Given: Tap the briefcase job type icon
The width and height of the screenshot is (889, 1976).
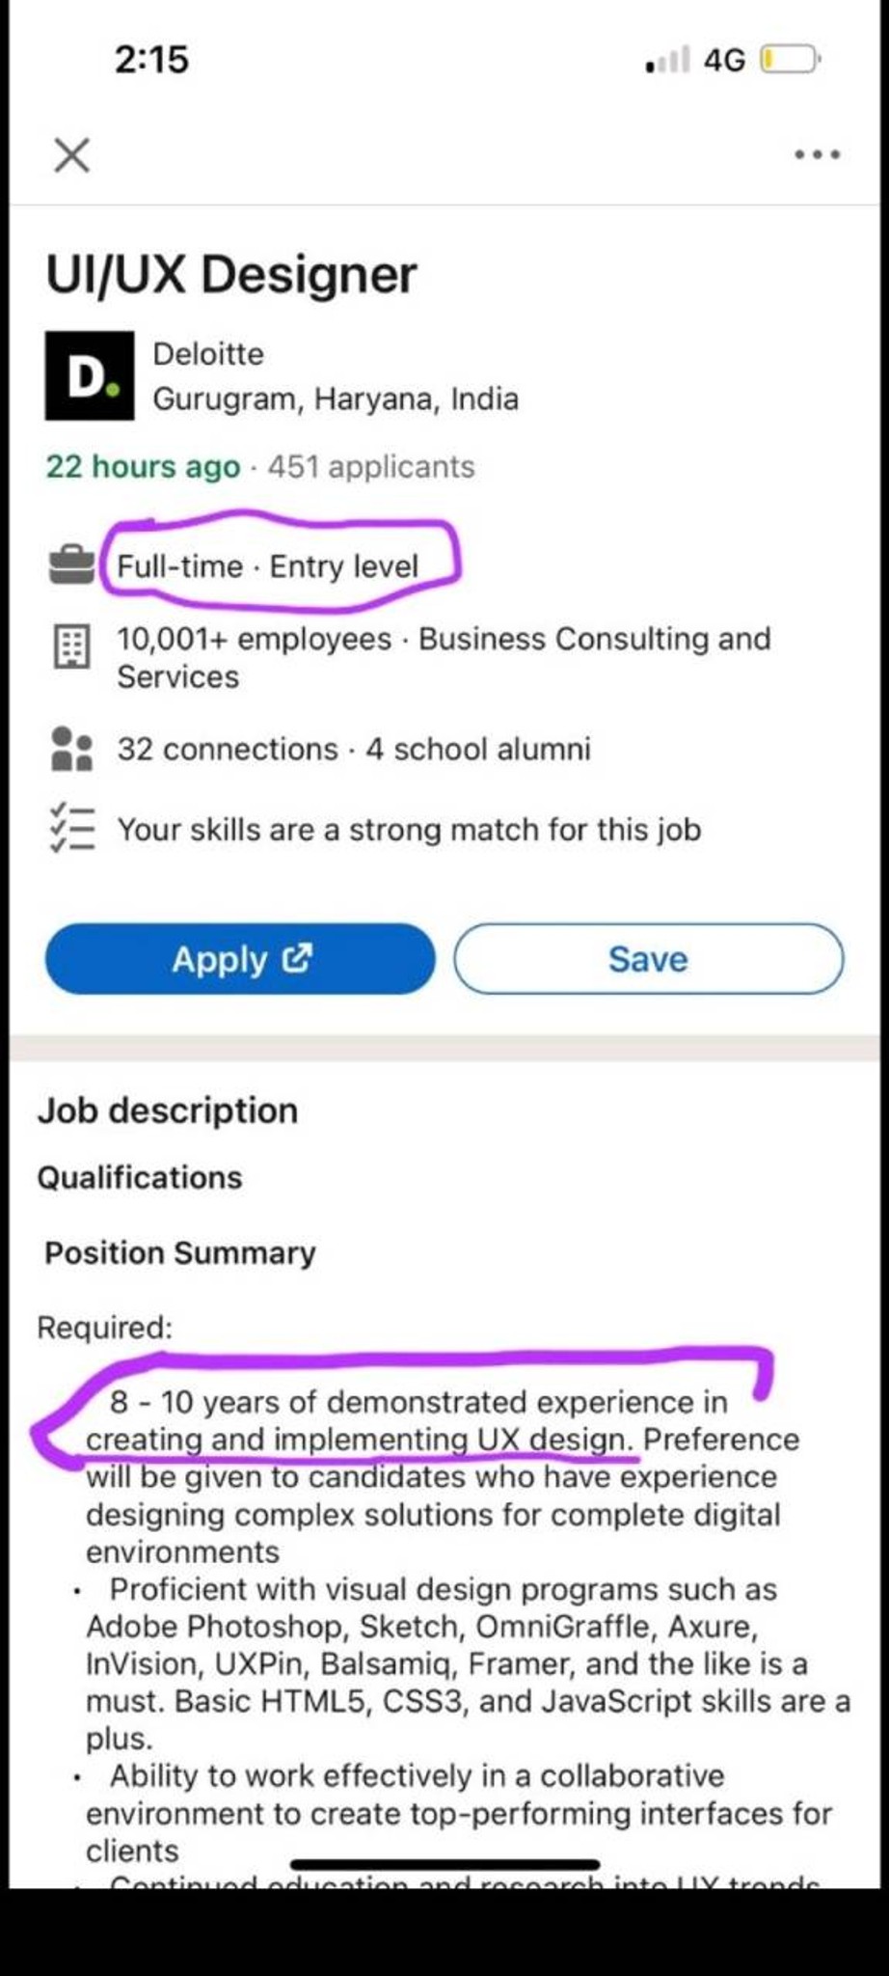Looking at the screenshot, I should [x=71, y=565].
